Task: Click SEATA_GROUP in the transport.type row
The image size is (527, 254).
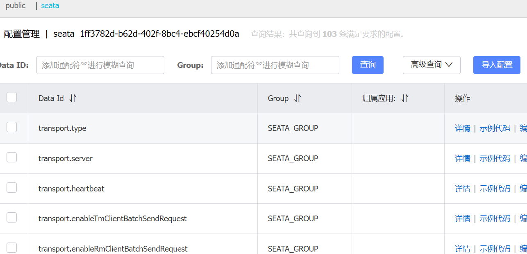Action: click(x=293, y=128)
